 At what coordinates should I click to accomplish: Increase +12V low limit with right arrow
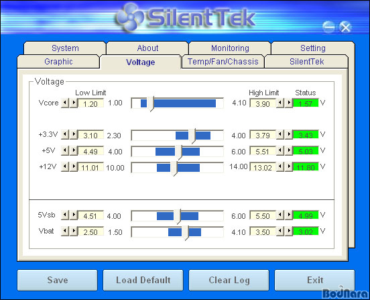pyautogui.click(x=74, y=166)
